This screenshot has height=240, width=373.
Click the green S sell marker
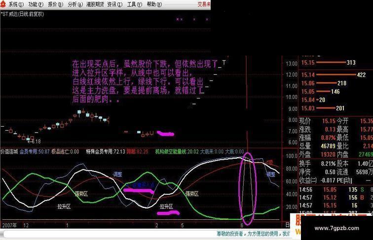pos(362,190)
